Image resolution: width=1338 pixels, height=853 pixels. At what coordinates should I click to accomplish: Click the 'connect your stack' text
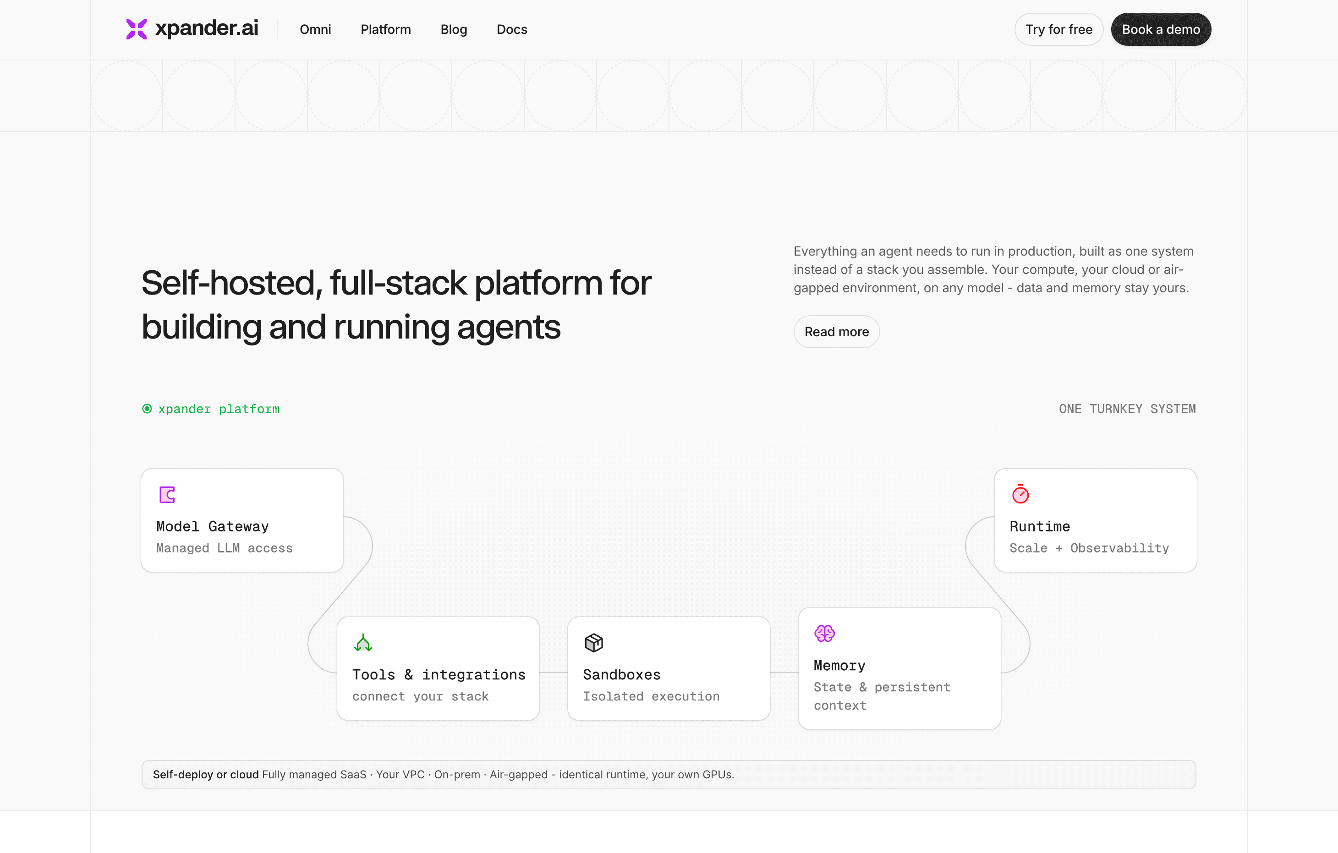(420, 696)
